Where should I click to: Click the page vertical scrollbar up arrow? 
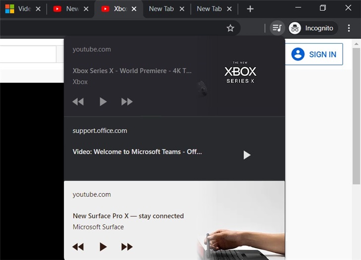point(357,44)
